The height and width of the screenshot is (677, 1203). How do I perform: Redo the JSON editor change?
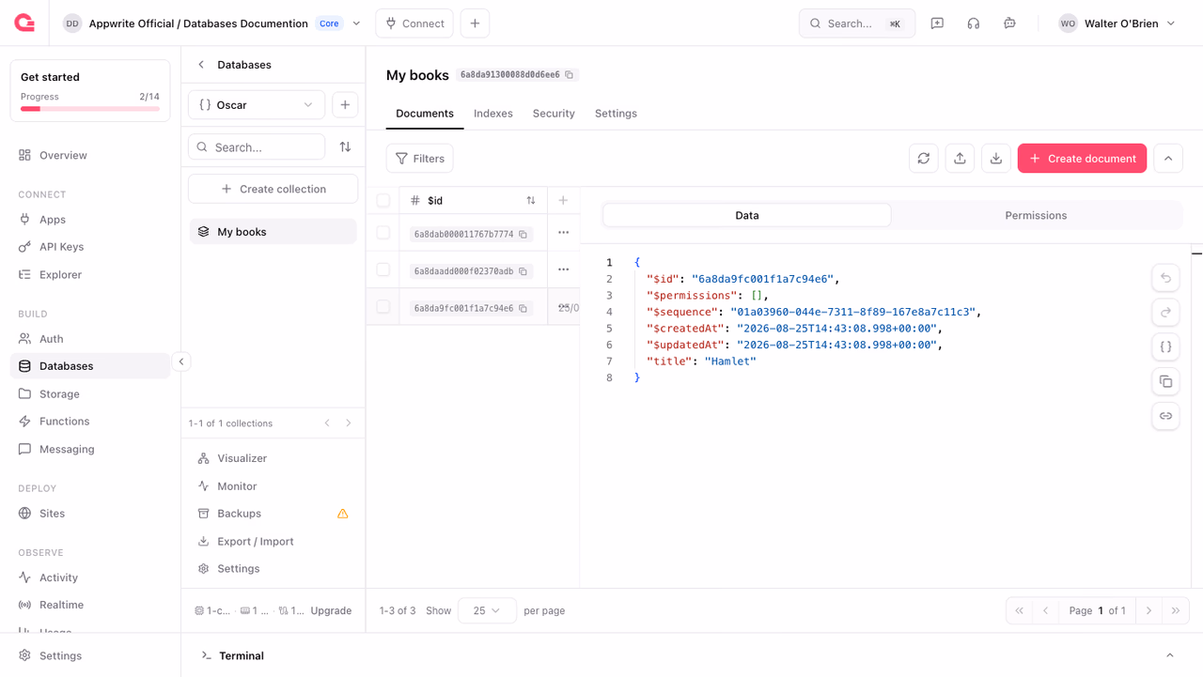point(1165,313)
